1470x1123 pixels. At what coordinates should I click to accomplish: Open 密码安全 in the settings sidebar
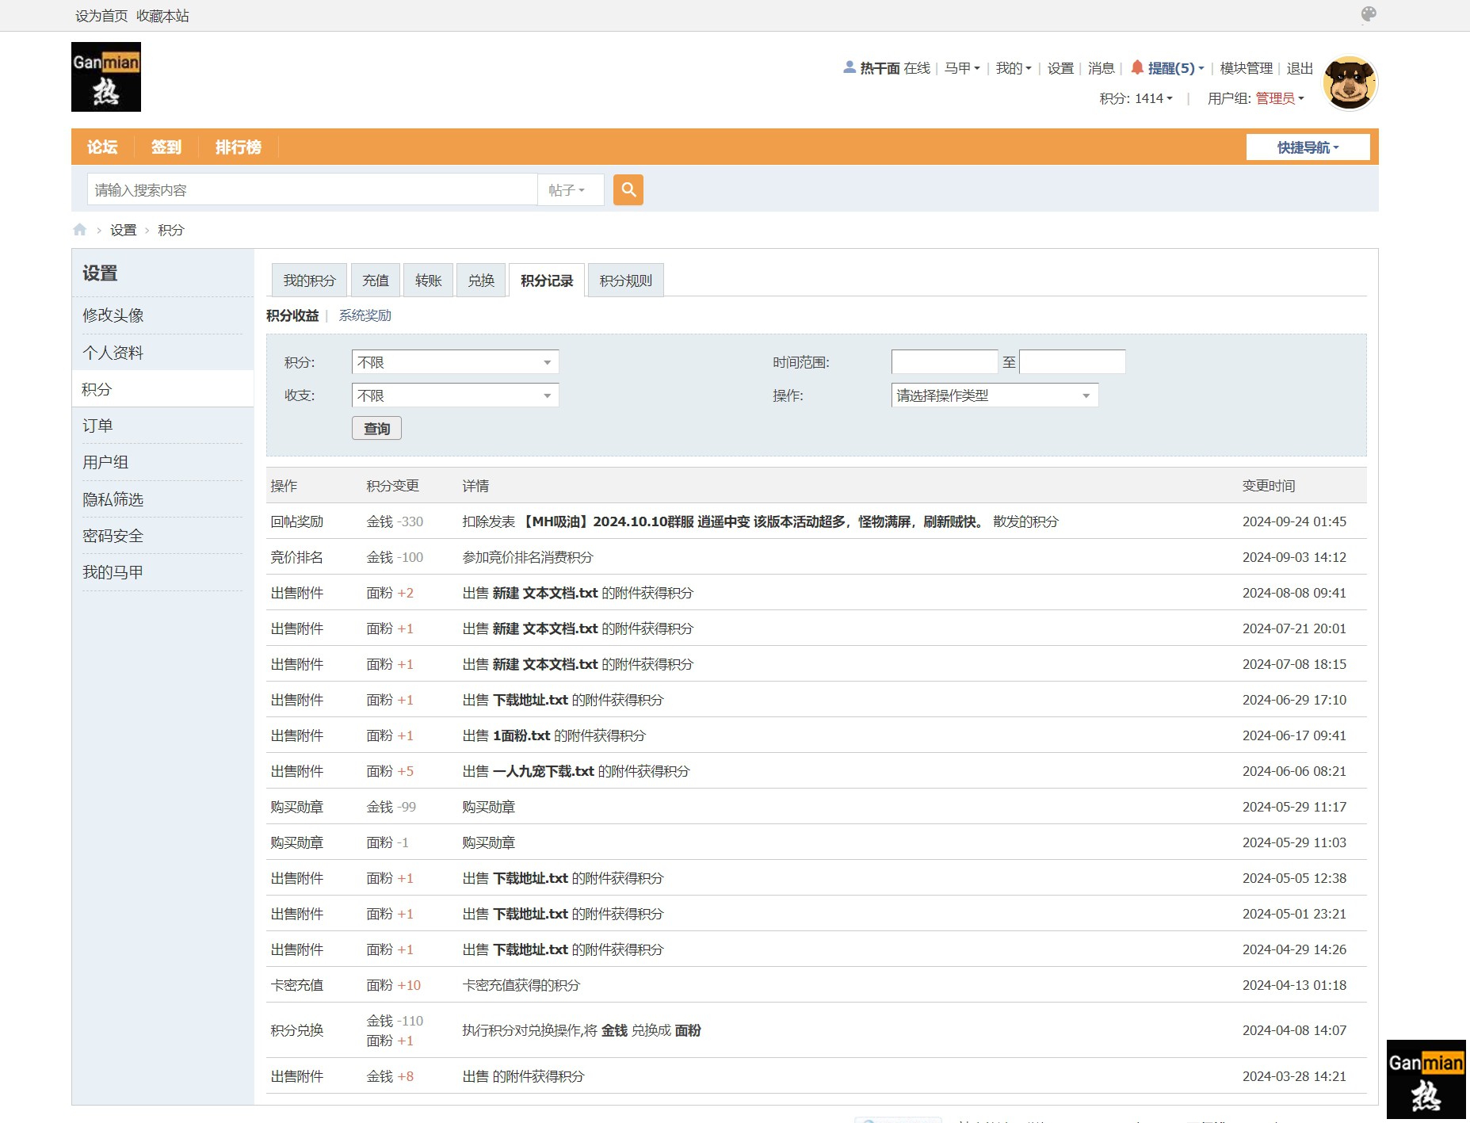point(162,536)
